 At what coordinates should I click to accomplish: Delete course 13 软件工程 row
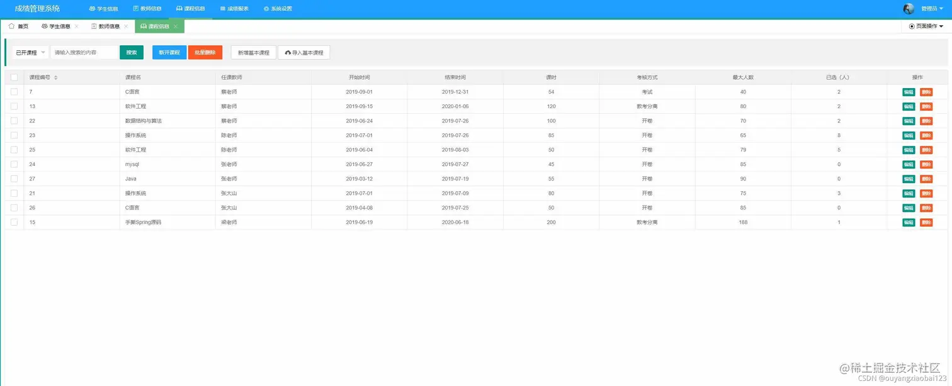(x=926, y=106)
